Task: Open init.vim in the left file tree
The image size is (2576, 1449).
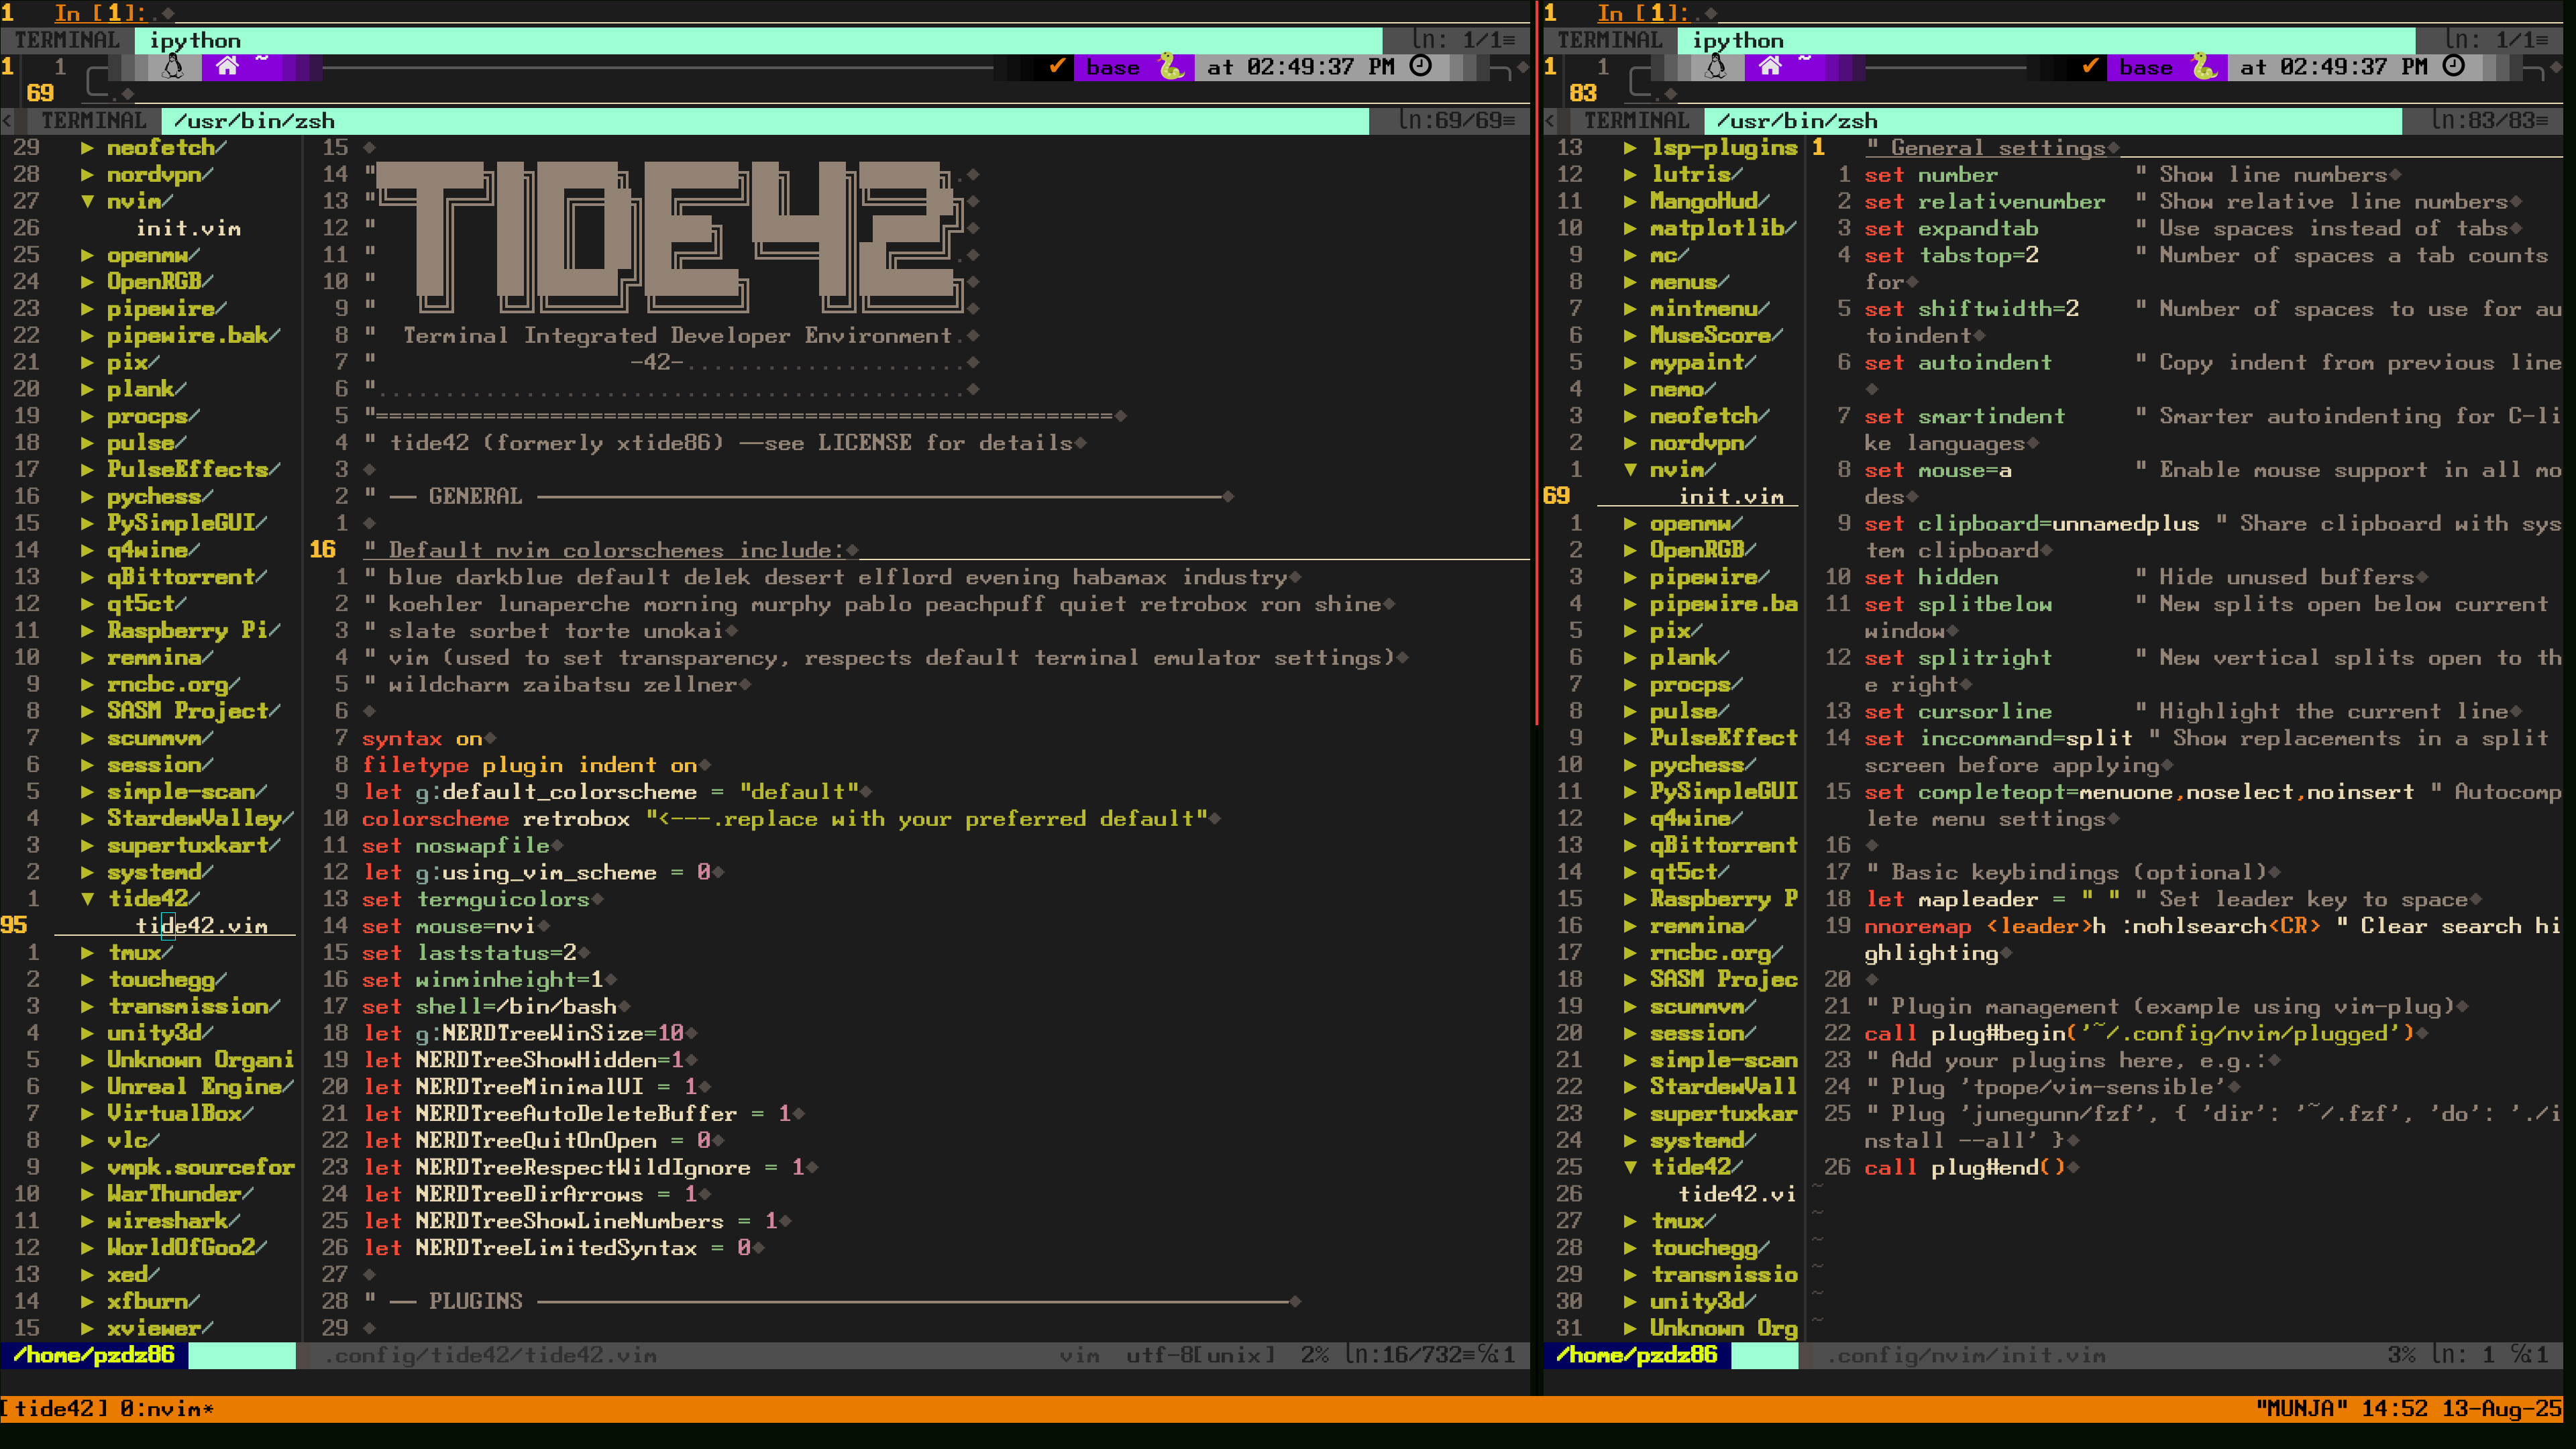Action: [188, 228]
